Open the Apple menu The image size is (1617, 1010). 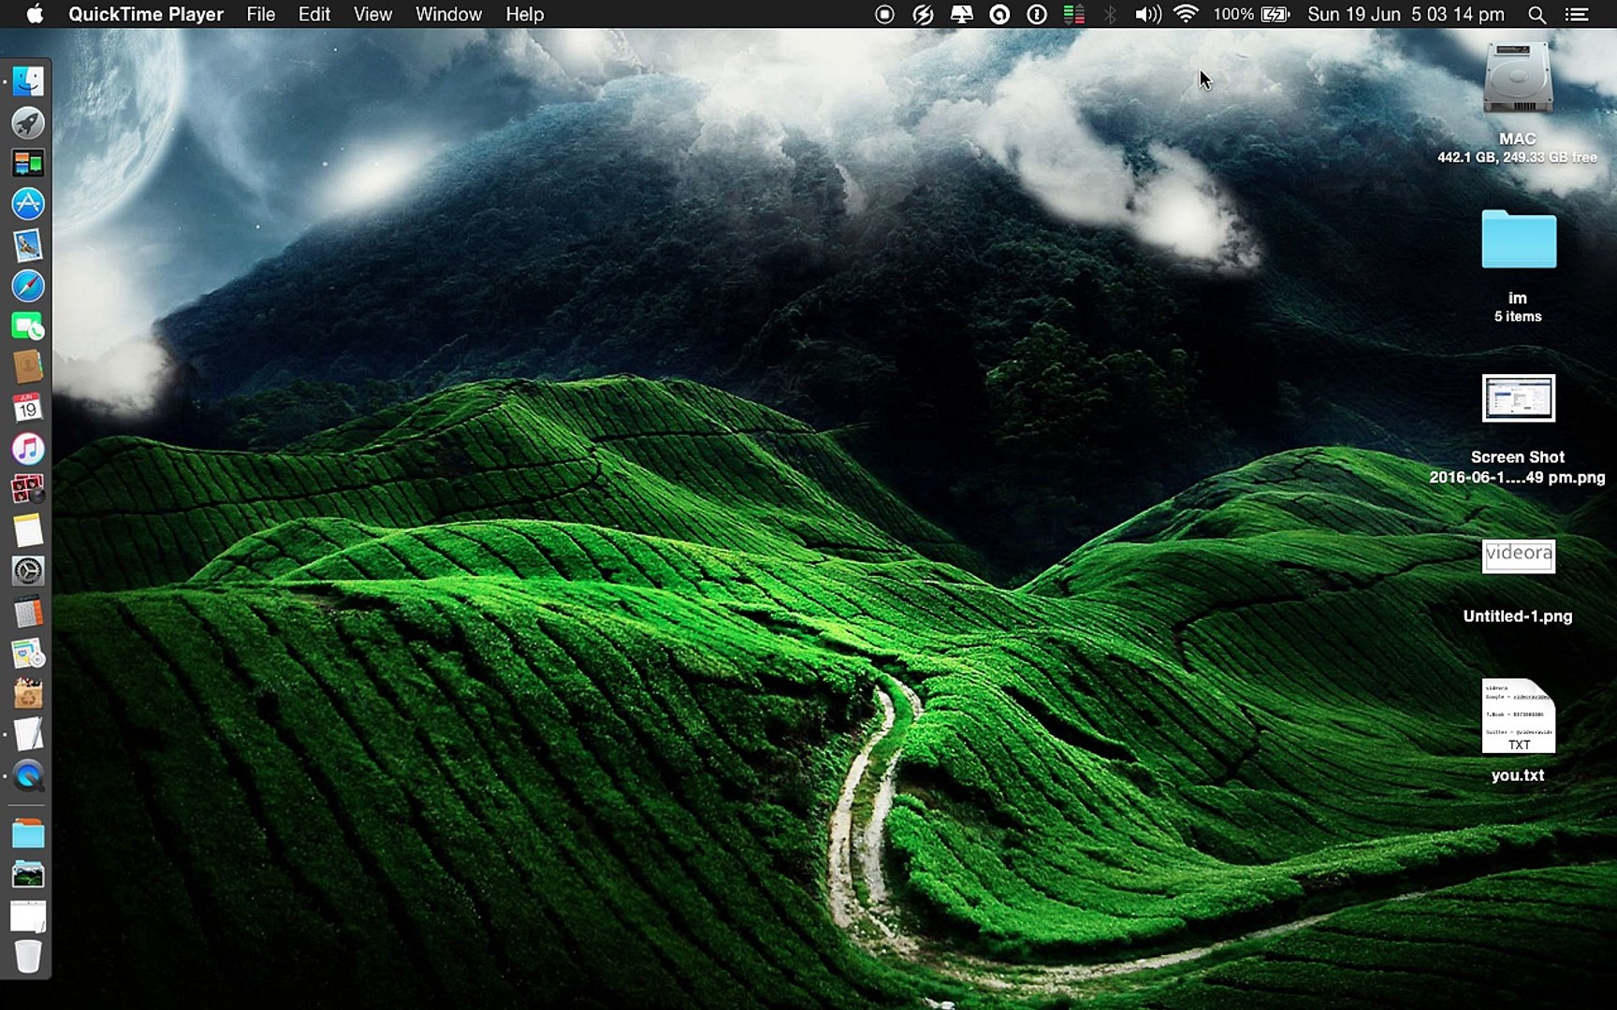34,14
